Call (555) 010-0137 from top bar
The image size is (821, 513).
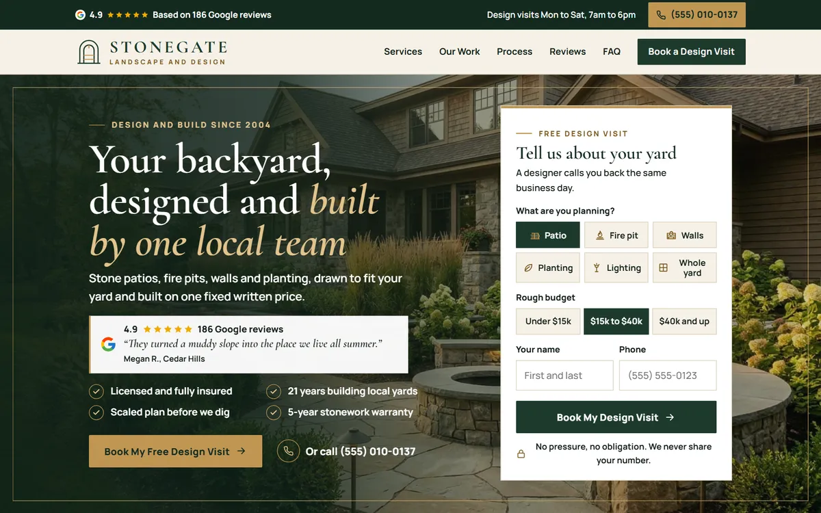click(x=697, y=15)
